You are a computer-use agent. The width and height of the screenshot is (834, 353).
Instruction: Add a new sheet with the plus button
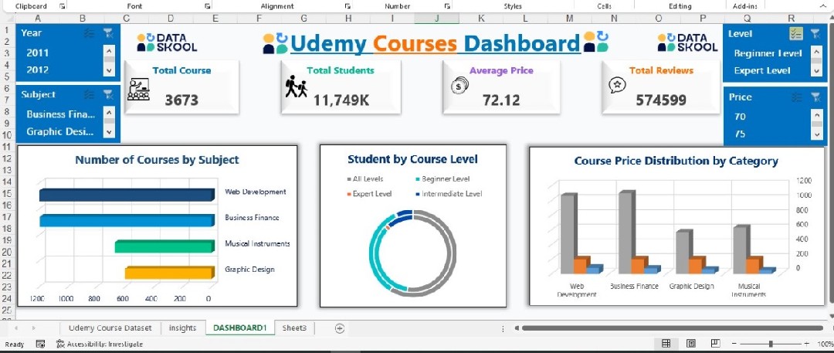click(340, 328)
